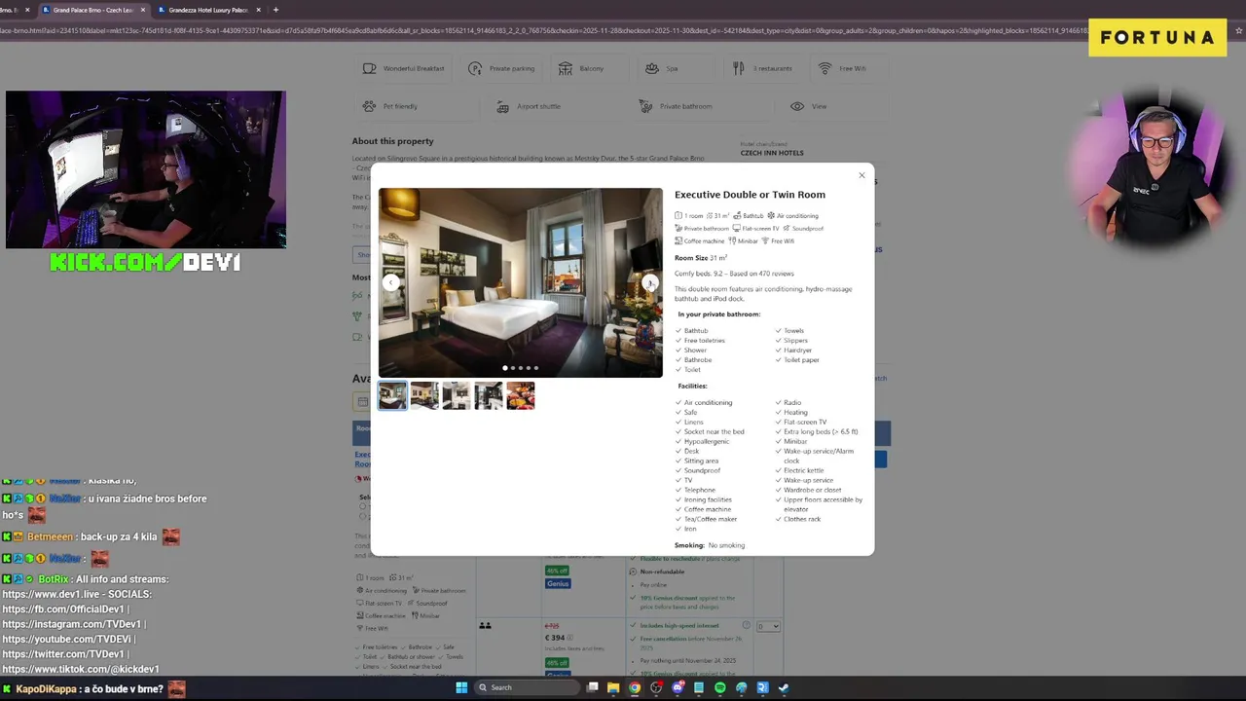Click the Airport shuttle amenity icon
Screen dimensions: 1246x701
(502, 106)
